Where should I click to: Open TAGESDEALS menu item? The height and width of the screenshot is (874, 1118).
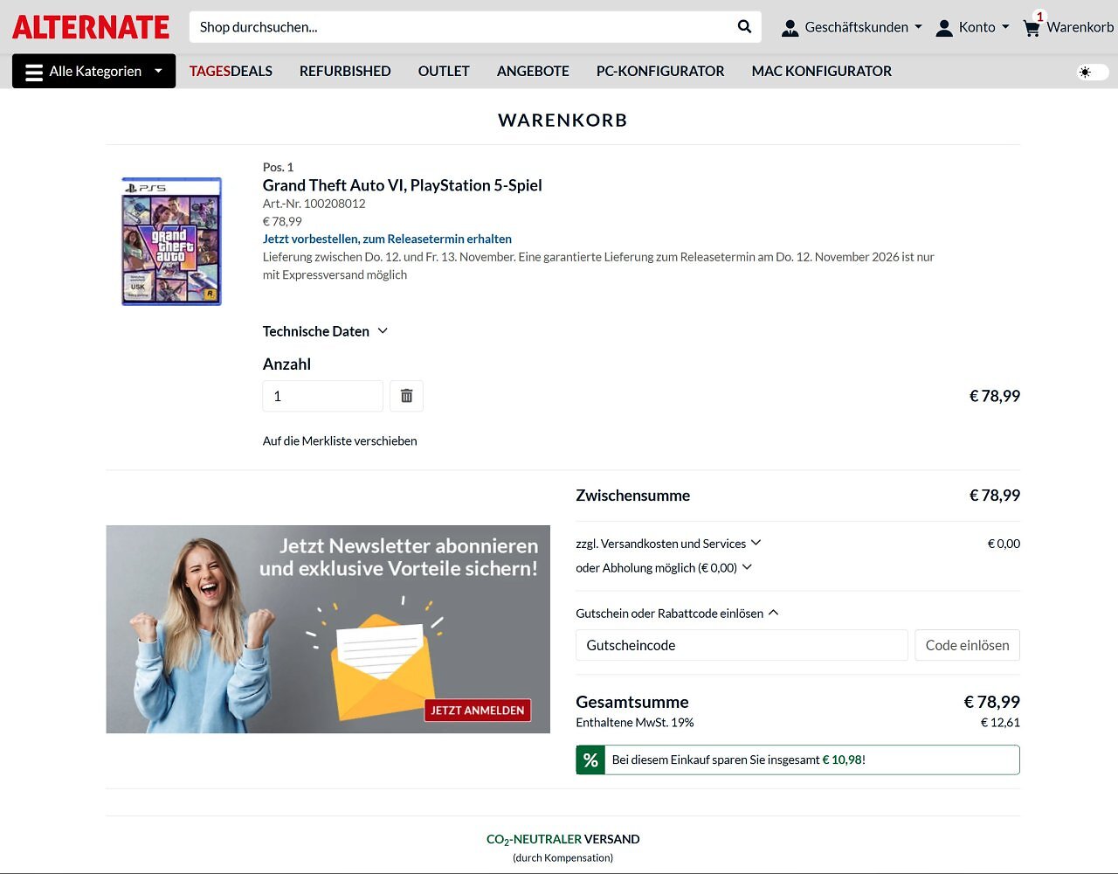pyautogui.click(x=231, y=72)
